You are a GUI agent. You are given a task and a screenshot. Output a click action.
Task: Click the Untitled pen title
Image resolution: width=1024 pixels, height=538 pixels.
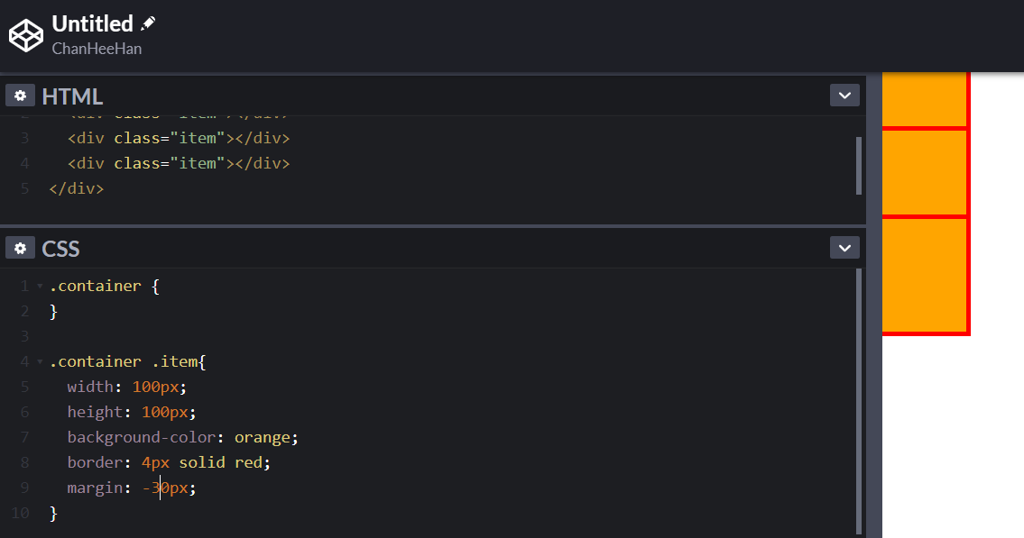pos(92,23)
